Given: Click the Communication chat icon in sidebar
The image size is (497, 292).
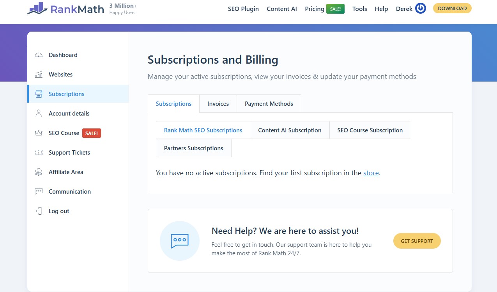Looking at the screenshot, I should [39, 192].
